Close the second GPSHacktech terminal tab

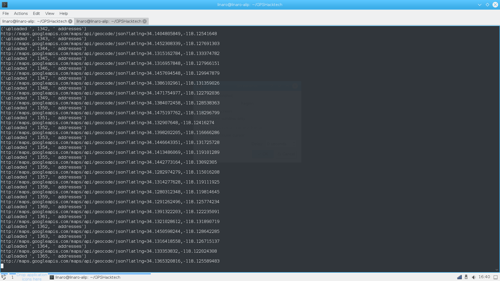coord(145,21)
